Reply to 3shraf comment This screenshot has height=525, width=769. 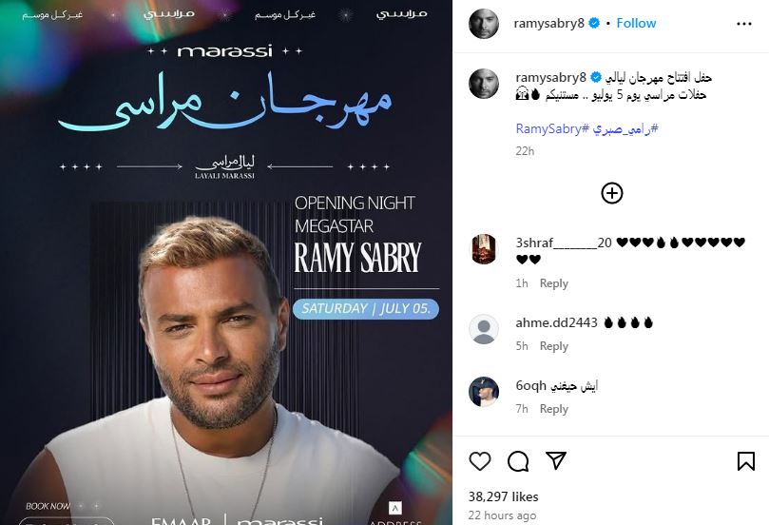[554, 283]
